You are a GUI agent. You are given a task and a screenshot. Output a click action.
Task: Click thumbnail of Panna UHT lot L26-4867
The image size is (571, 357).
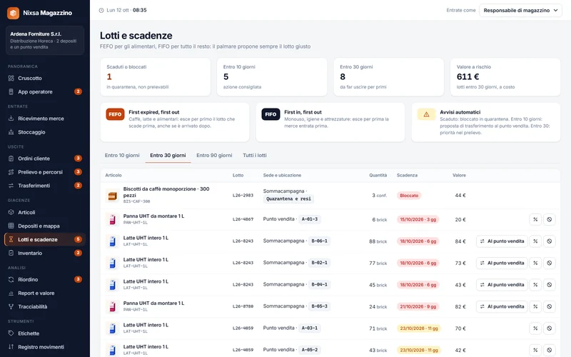113,219
